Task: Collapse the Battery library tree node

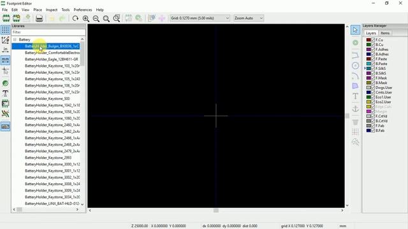Action: 15,39
